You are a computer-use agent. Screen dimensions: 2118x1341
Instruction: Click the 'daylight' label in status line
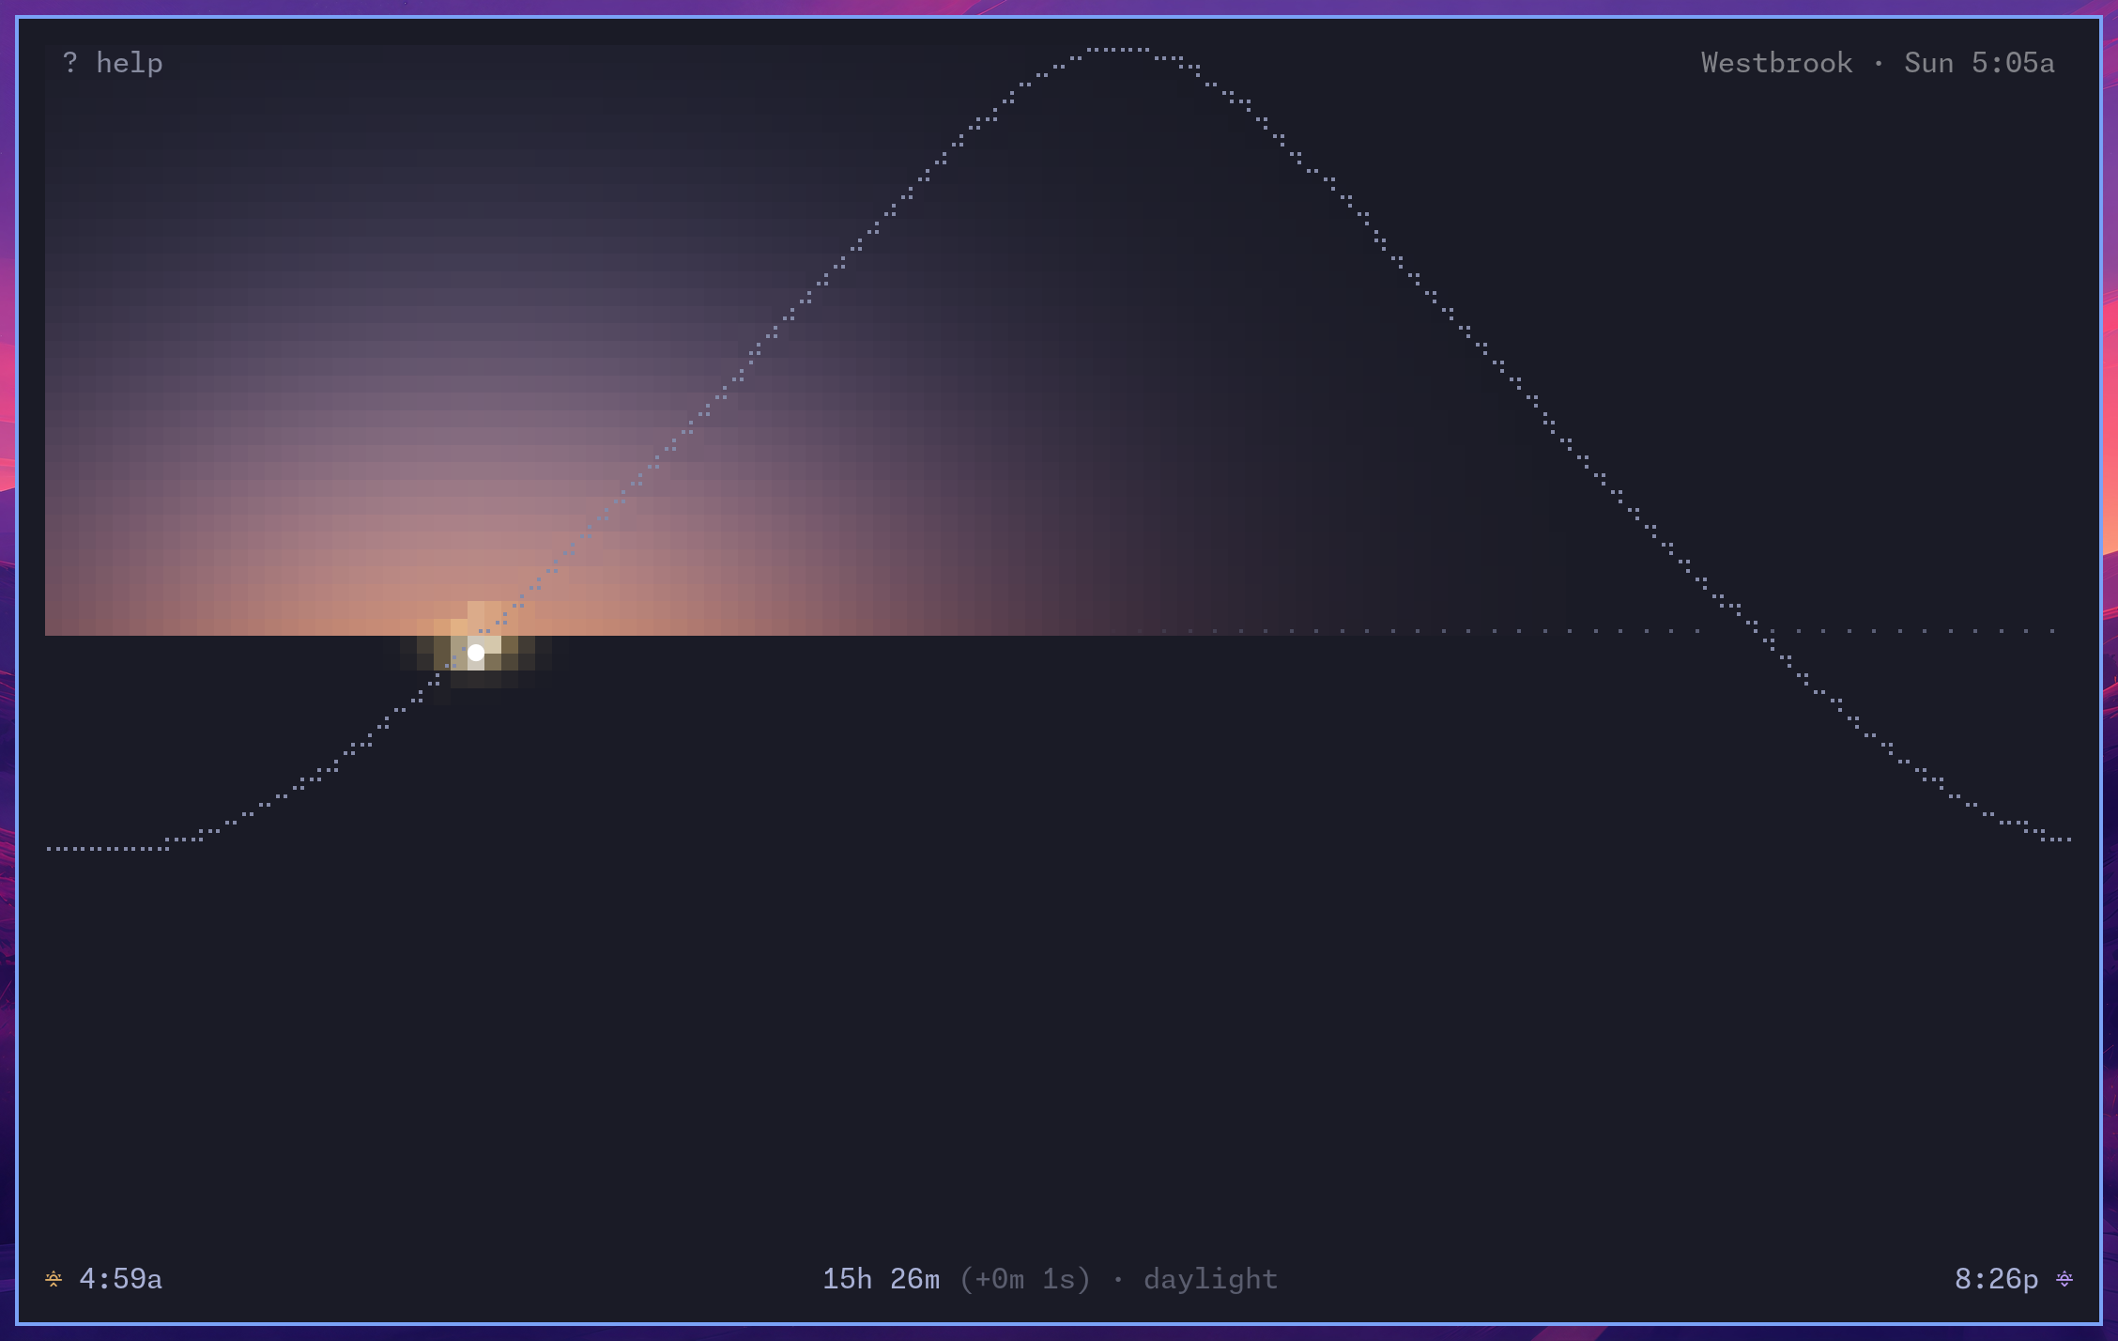tap(1210, 1279)
